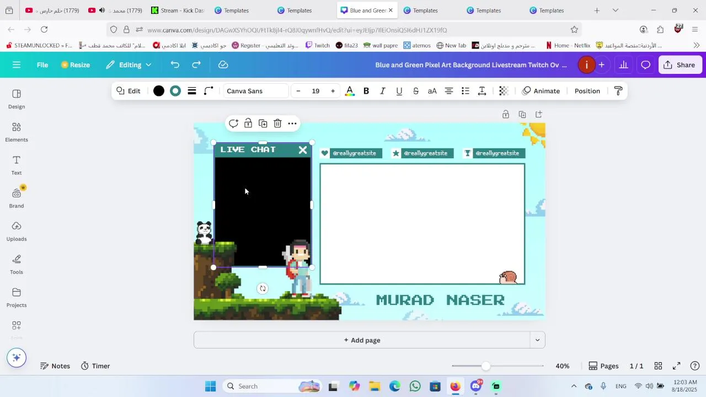Image resolution: width=706 pixels, height=397 pixels.
Task: Redo the last action
Action: [x=196, y=65]
